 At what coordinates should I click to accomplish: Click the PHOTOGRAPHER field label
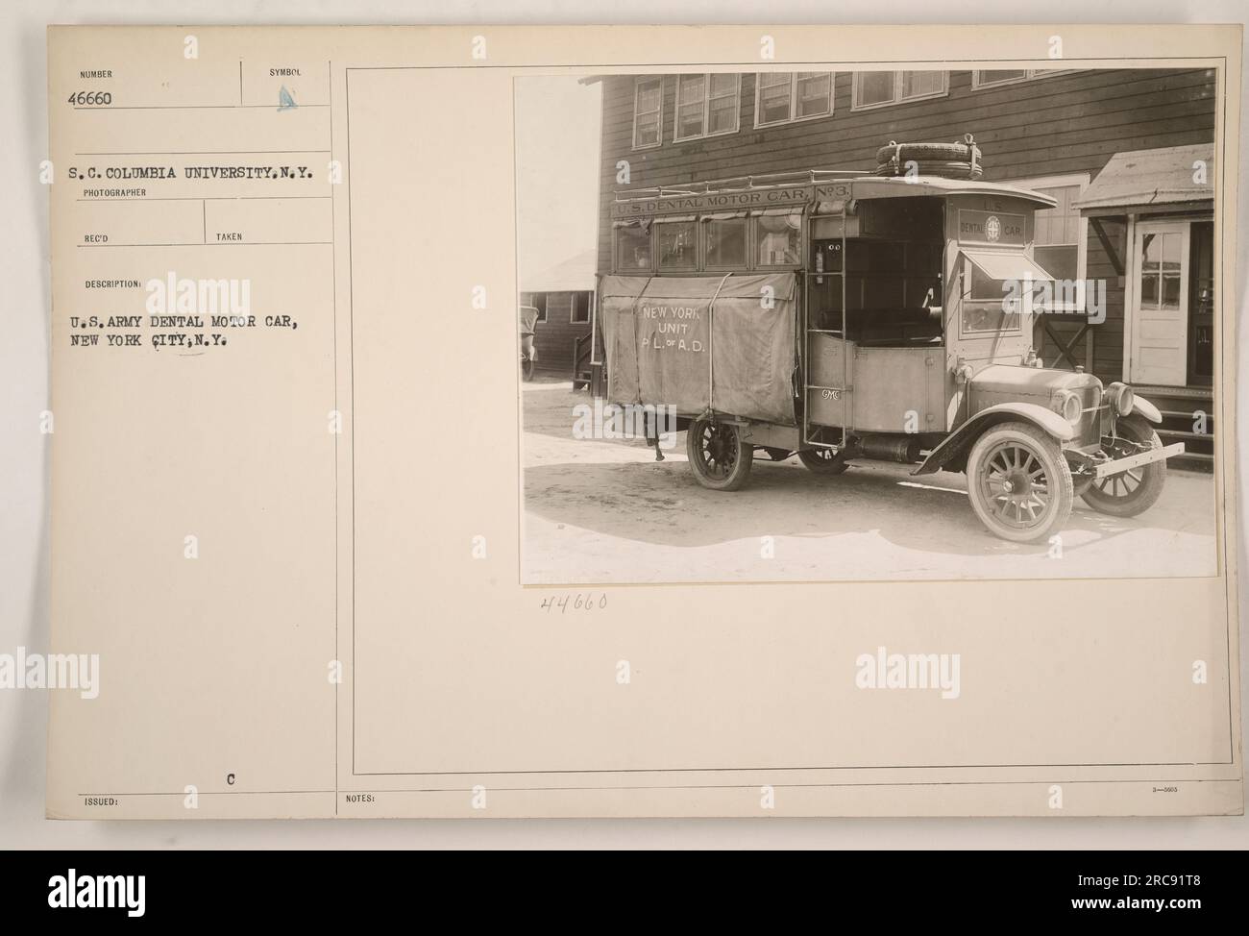point(115,192)
